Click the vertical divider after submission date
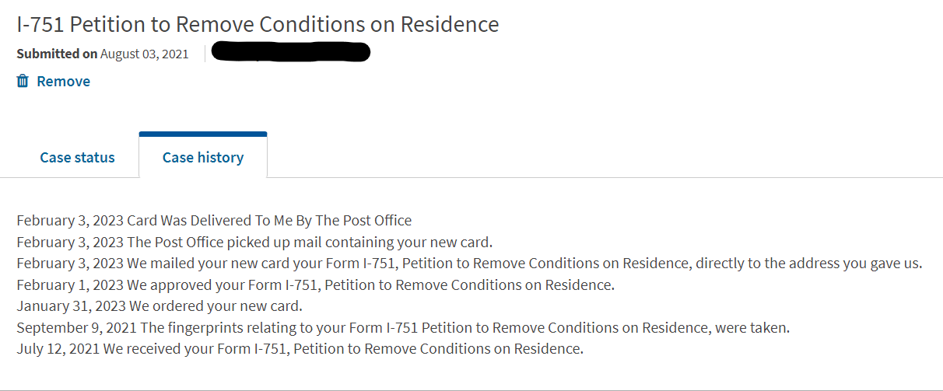The height and width of the screenshot is (391, 943). [205, 54]
